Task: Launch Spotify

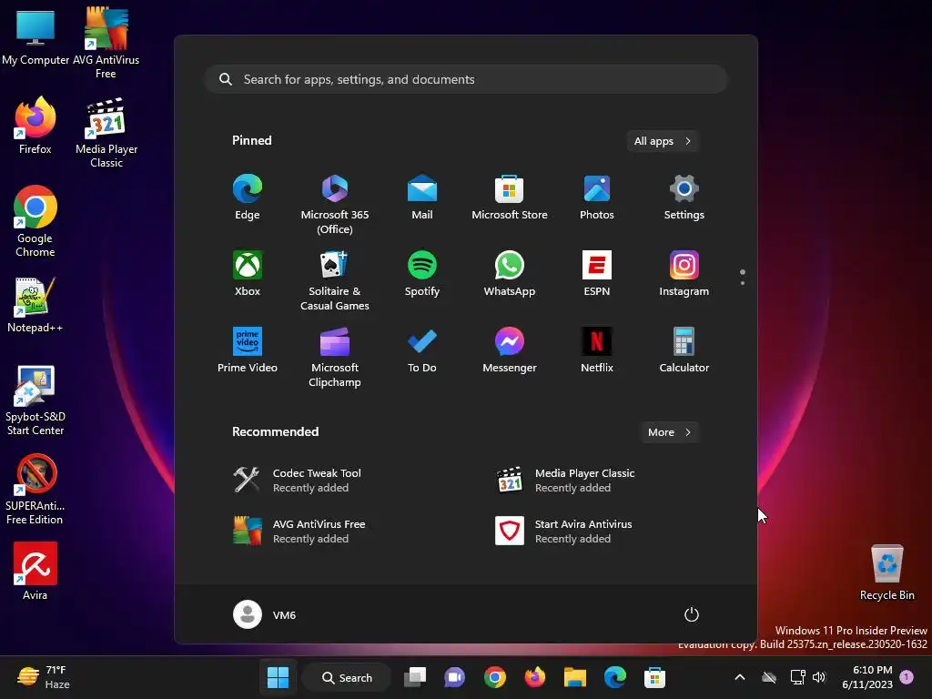Action: [x=422, y=274]
